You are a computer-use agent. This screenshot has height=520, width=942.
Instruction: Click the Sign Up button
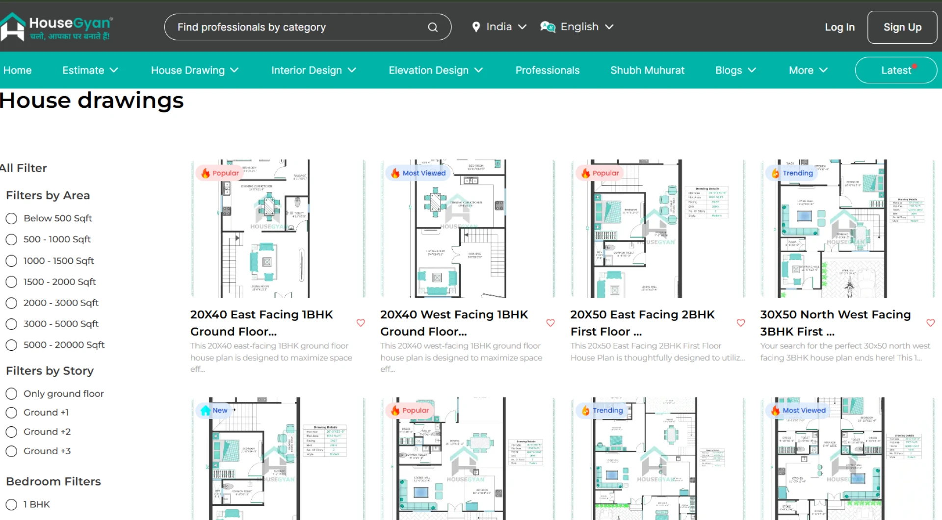[902, 27]
